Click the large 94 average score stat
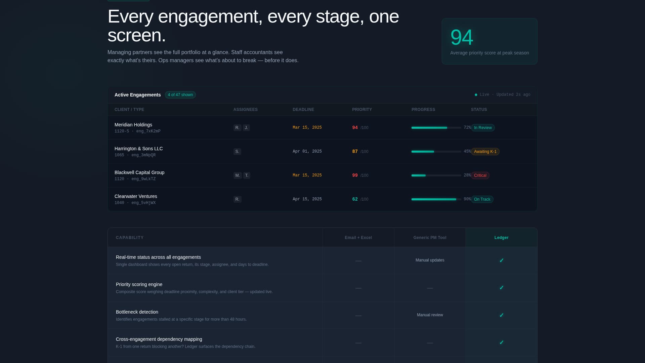645x363 pixels. (x=462, y=37)
